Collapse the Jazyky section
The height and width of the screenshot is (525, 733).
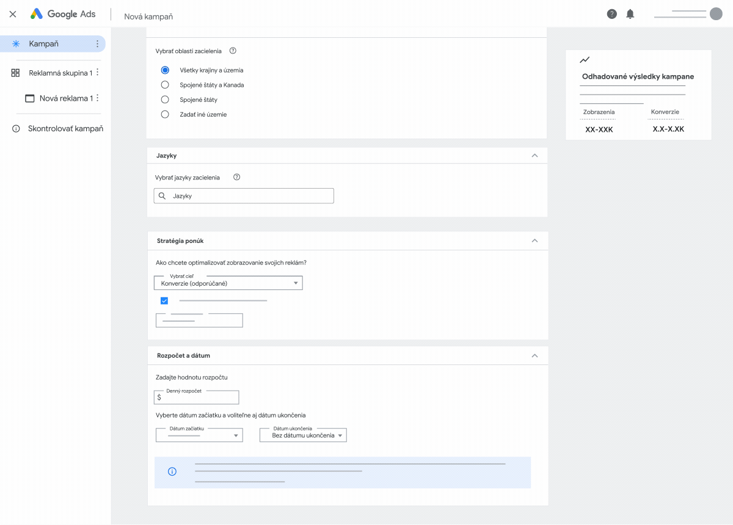pyautogui.click(x=535, y=156)
